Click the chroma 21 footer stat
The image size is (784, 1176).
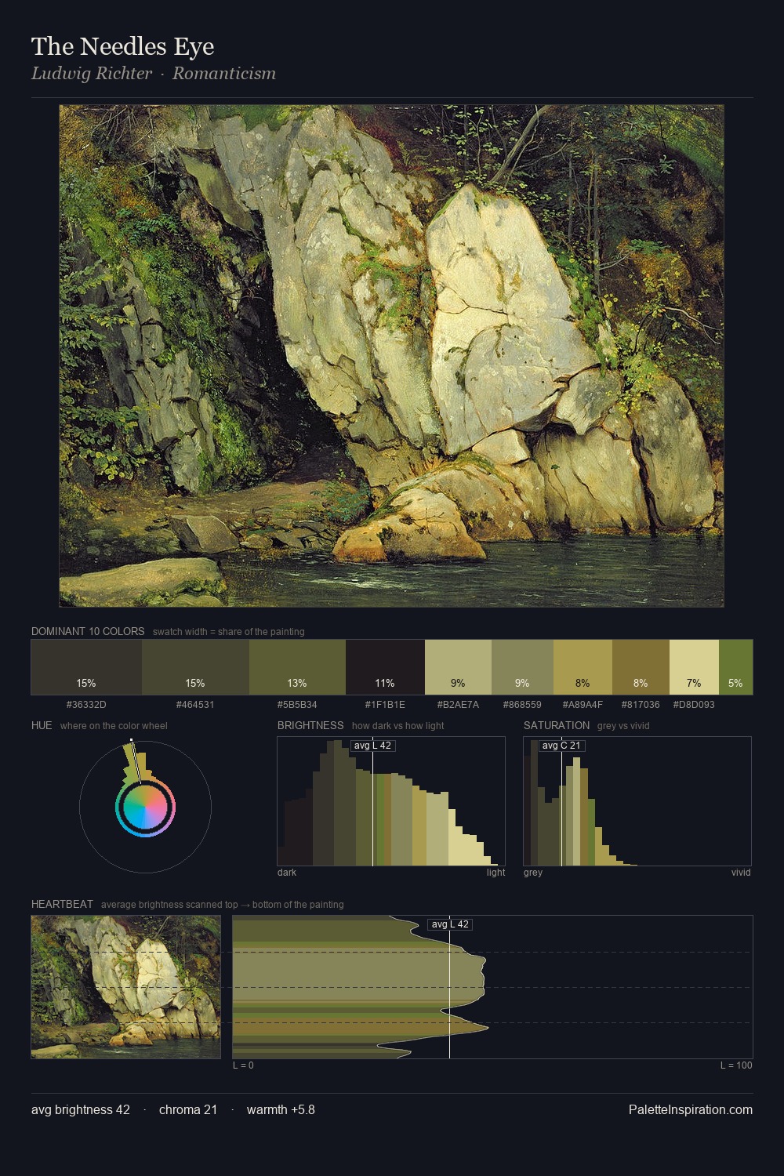pos(188,1110)
